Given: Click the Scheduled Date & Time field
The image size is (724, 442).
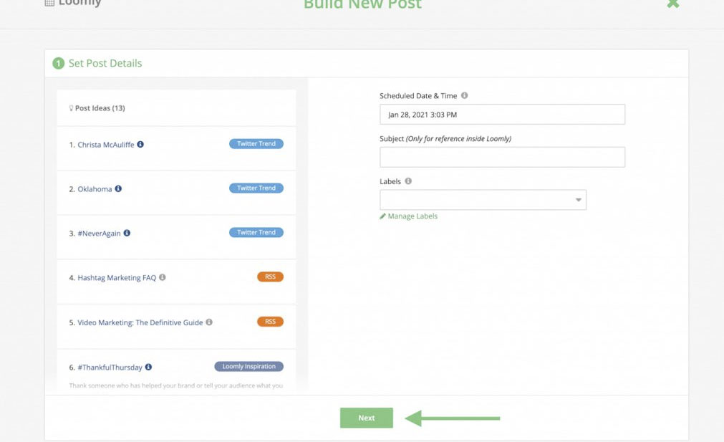Looking at the screenshot, I should coord(503,114).
